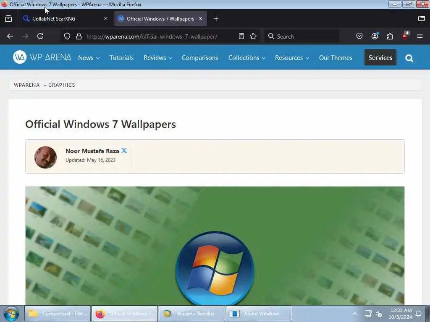
Task: Click the WP Arena logo
Action: coord(42,57)
